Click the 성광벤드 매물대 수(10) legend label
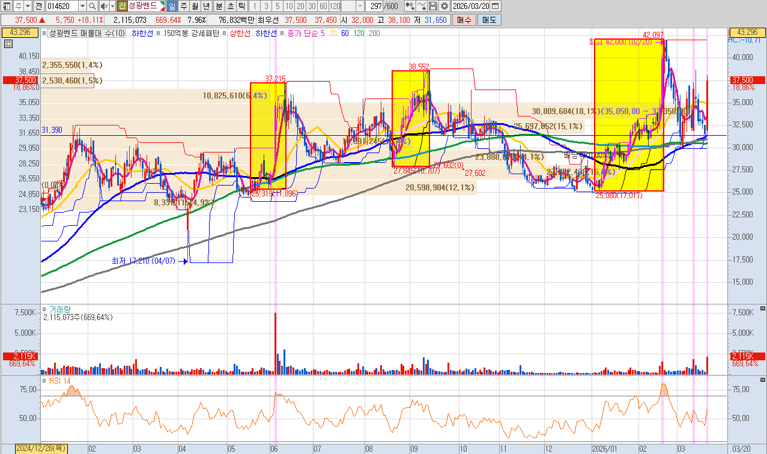 86,34
